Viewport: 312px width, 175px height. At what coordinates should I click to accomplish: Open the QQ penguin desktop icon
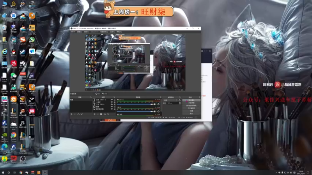tap(14, 53)
